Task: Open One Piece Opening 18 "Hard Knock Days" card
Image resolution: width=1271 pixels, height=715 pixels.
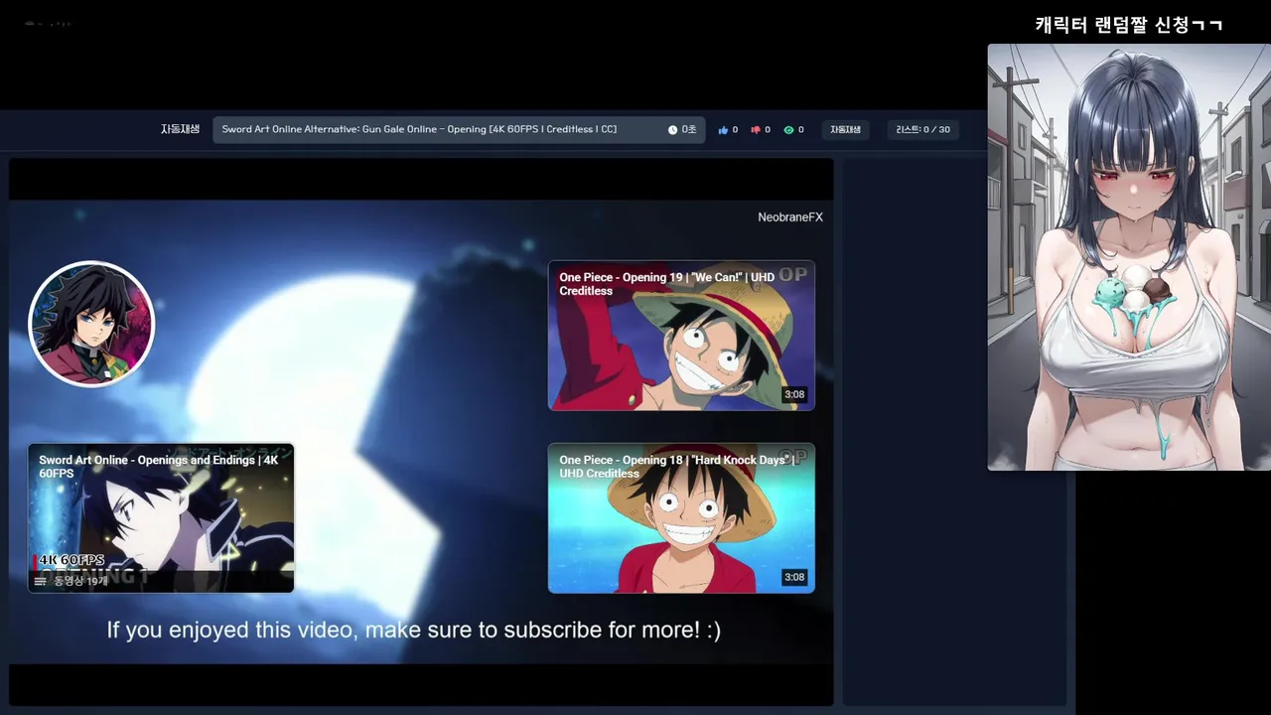Action: (x=681, y=518)
